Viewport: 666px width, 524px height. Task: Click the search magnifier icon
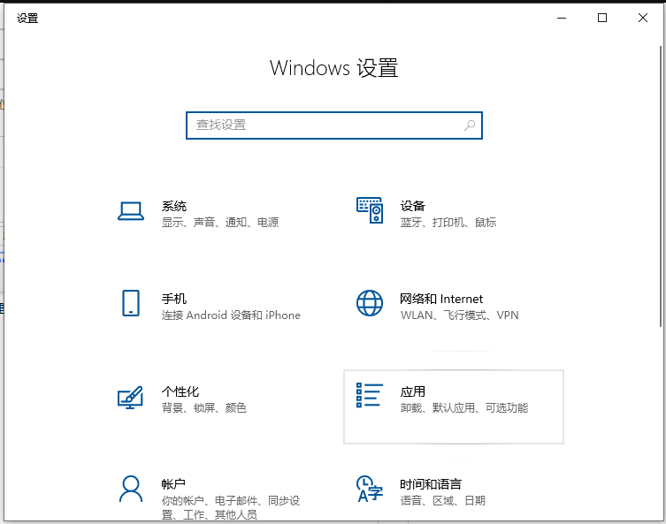pyautogui.click(x=470, y=125)
